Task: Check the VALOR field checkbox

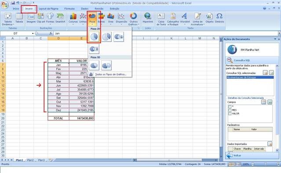Action: [230, 114]
